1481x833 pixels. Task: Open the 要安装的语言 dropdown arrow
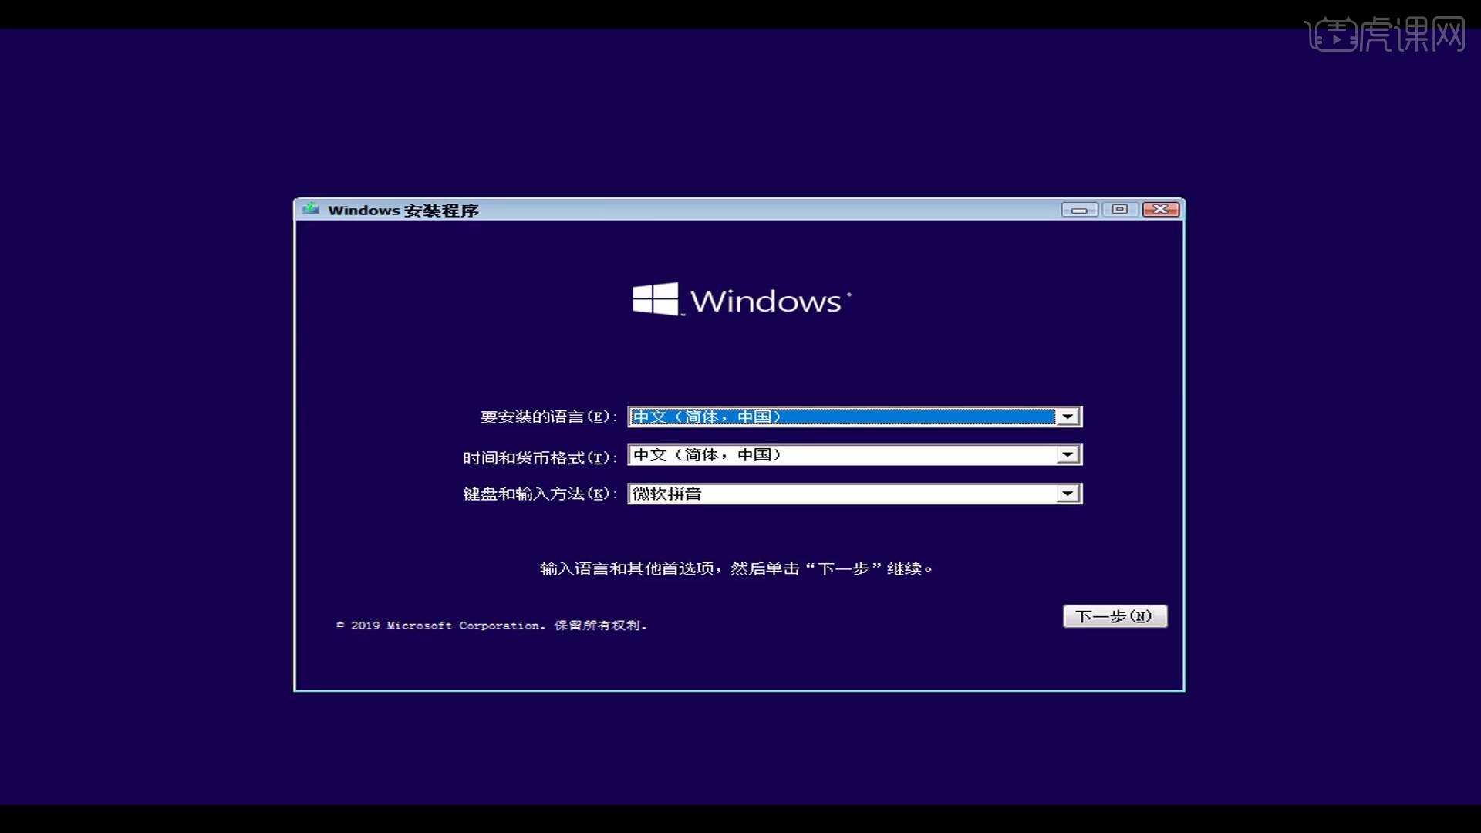pos(1068,416)
